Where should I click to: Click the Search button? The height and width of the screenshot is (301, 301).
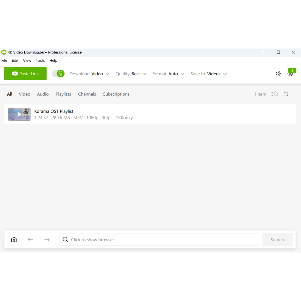tap(277, 239)
